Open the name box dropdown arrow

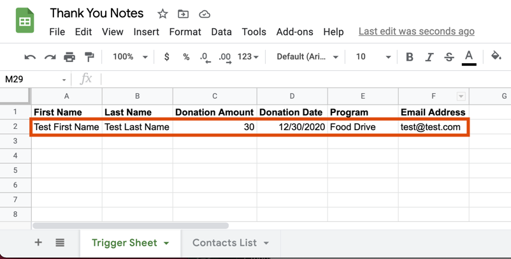tap(64, 80)
